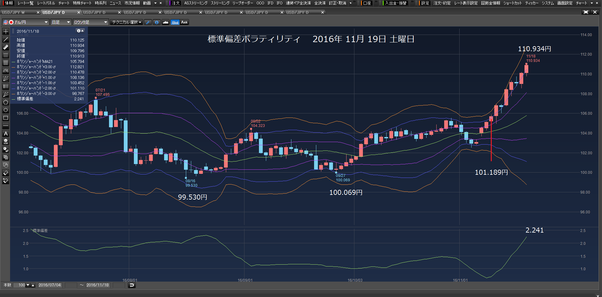Viewport: 602px width, 297px height.
Task: Open the chart pencil settings icon
Action: pos(148,22)
